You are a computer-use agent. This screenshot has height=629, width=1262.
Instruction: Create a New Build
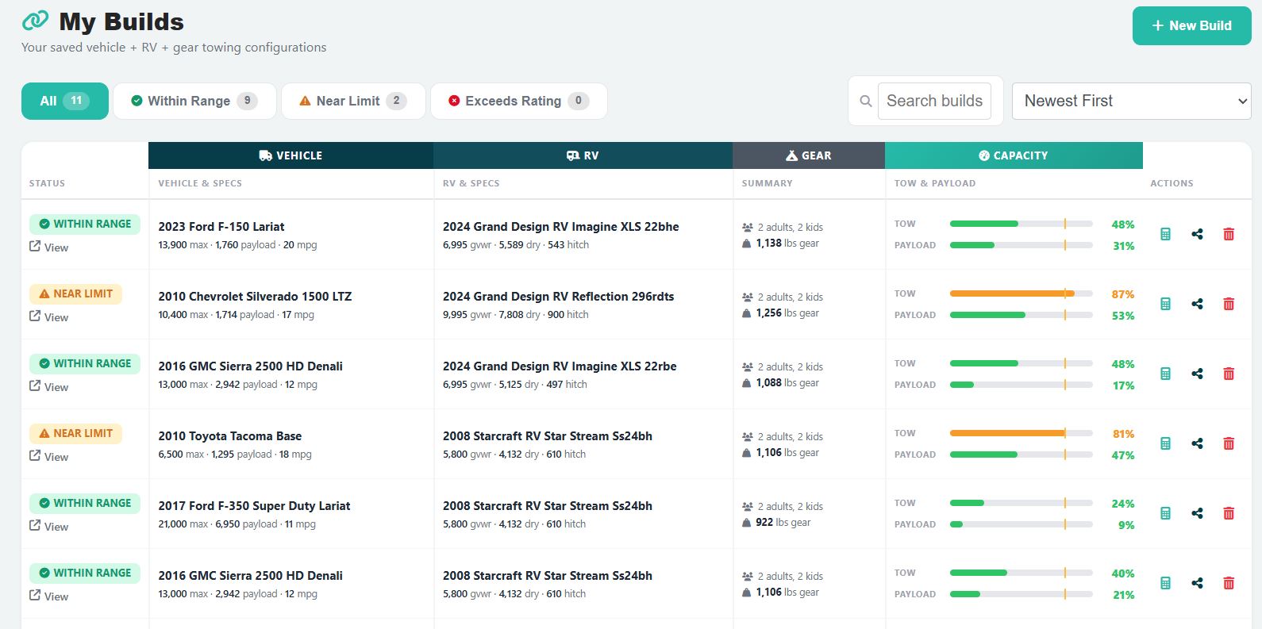(1191, 25)
